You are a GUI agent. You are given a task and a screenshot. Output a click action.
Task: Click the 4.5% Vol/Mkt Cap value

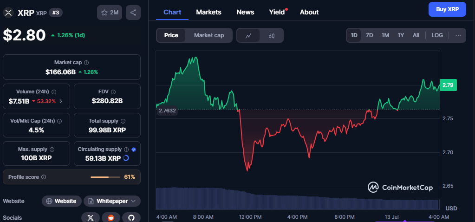pos(36,130)
